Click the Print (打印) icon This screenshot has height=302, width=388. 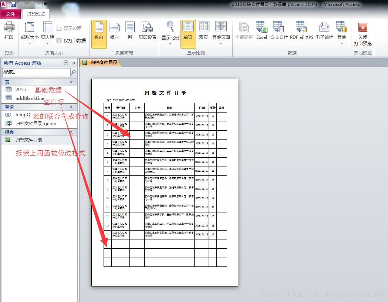coord(9,31)
